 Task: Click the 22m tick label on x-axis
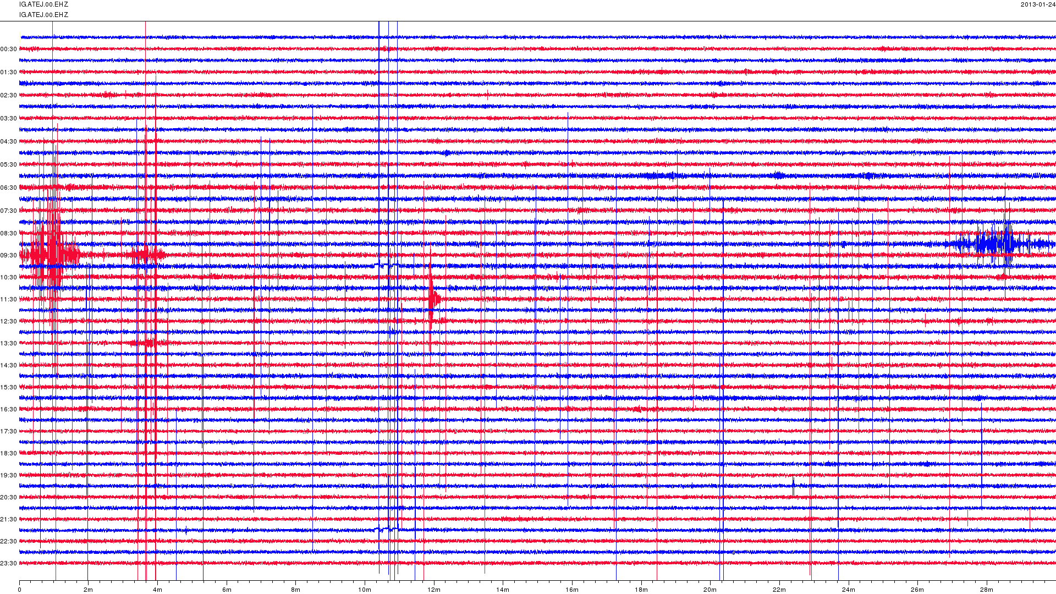coord(779,590)
